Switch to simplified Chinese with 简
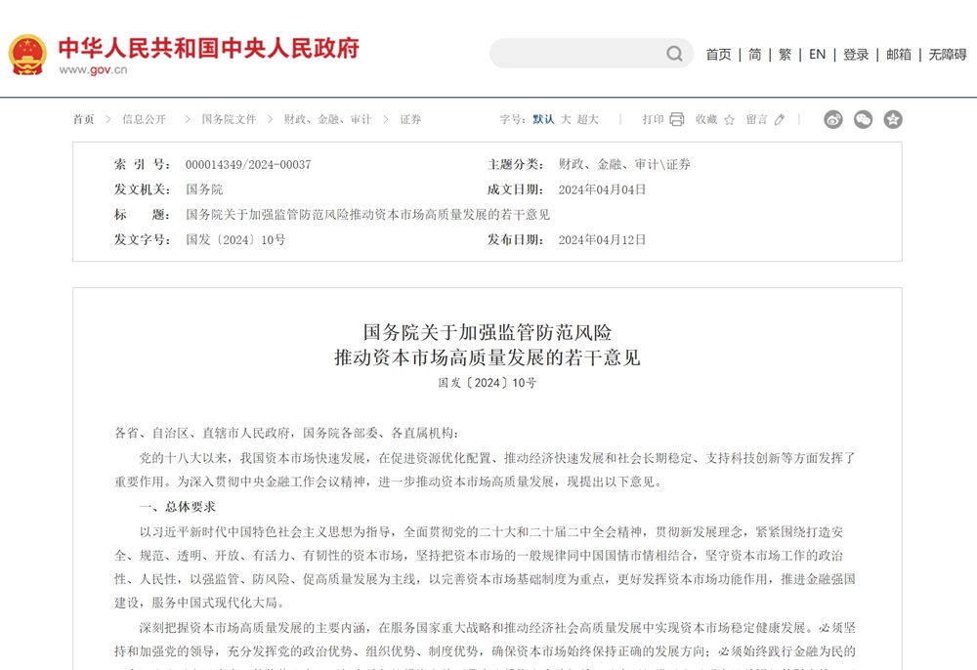This screenshot has width=977, height=670. click(753, 55)
